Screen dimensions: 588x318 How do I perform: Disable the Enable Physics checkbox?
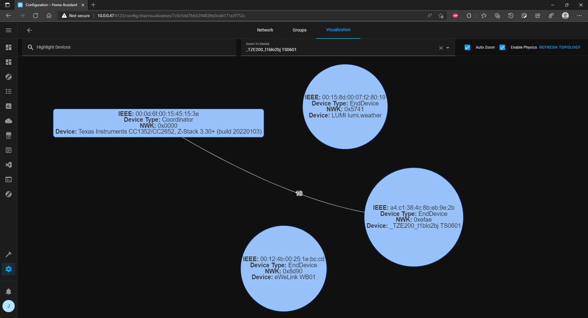[x=502, y=47]
